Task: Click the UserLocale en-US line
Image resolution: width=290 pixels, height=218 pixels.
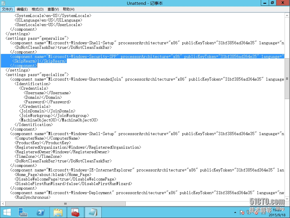Action: [x=48, y=25]
